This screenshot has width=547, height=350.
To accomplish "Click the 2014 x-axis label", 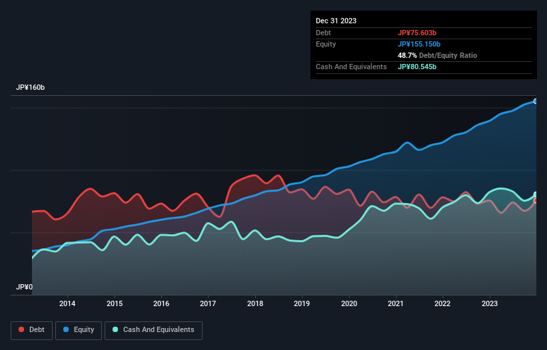I will [67, 303].
